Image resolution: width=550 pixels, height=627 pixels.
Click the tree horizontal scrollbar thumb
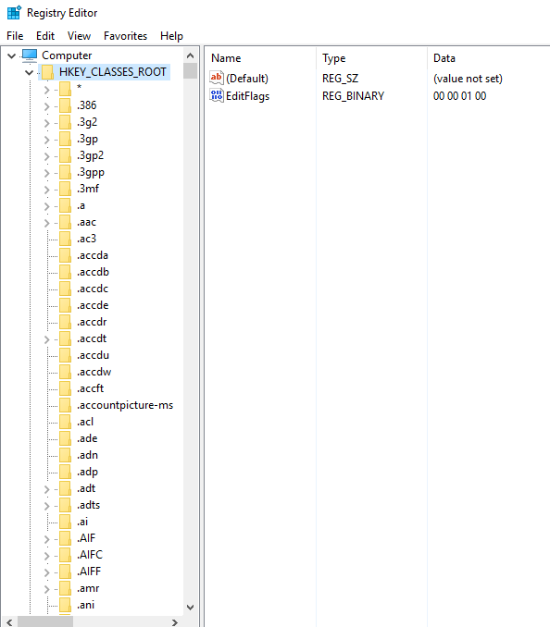pos(45,622)
